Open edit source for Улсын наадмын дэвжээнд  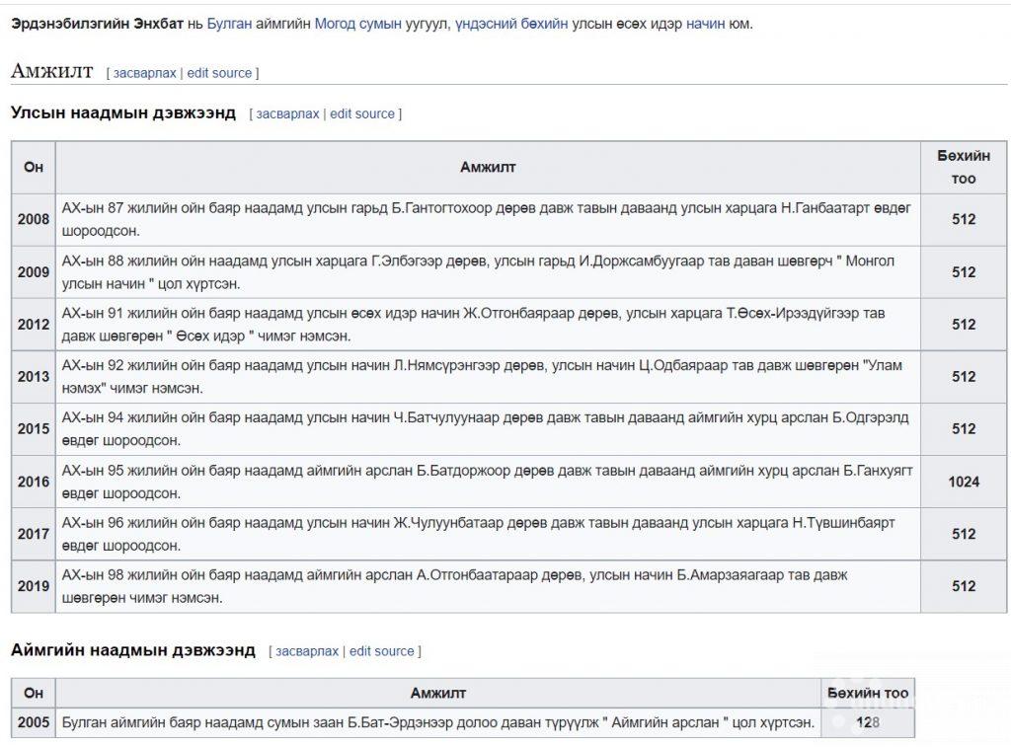point(362,113)
